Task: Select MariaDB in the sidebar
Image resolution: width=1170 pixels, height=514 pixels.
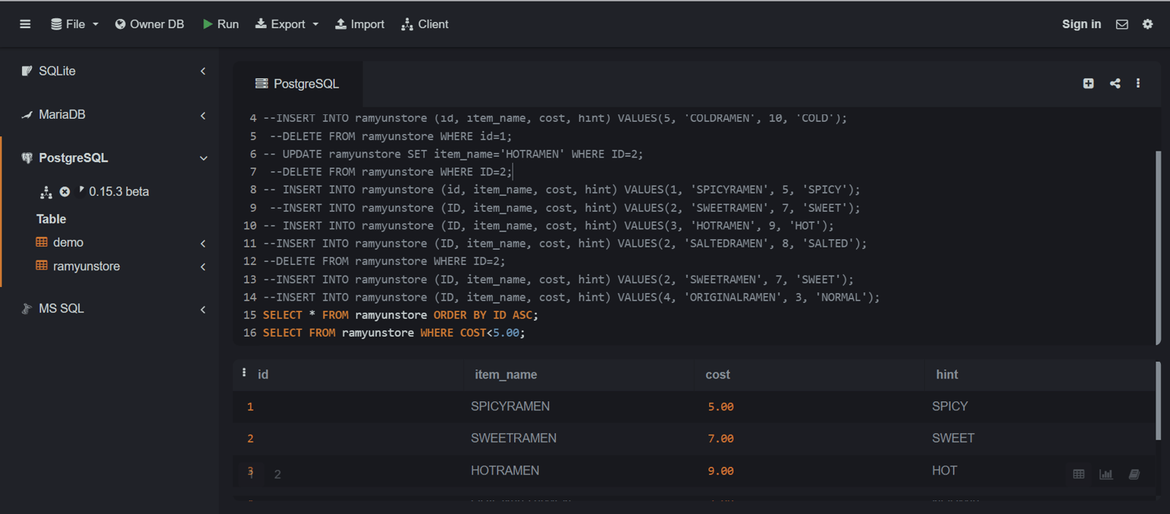Action: coord(62,114)
